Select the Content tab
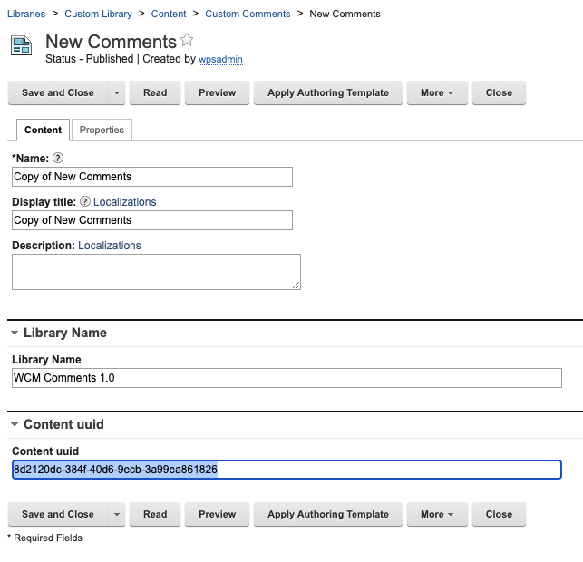583x562 pixels. 43,130
